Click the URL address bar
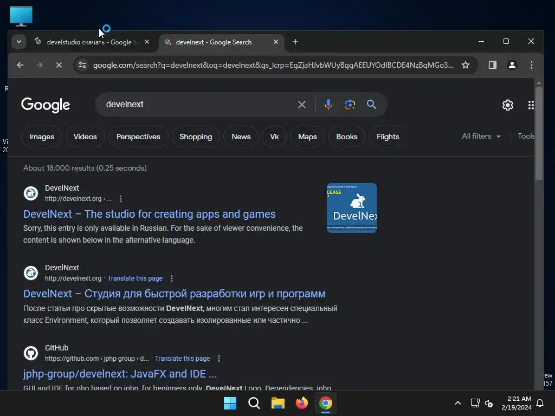555x416 pixels. (273, 65)
